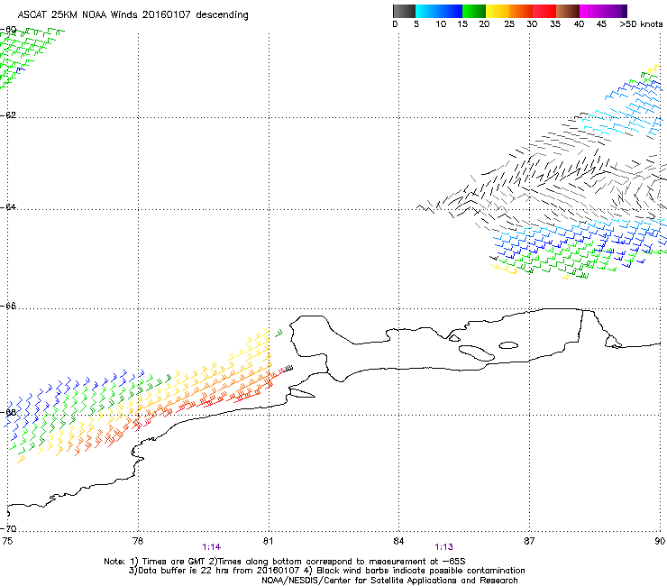Select the "-62" latitude label
Screen dimensions: 667x586
point(8,115)
